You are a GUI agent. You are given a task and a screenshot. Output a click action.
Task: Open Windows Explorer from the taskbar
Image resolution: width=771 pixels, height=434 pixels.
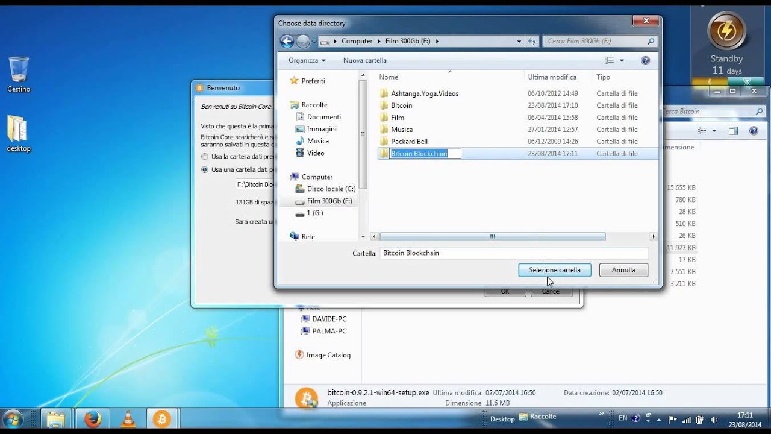tap(55, 419)
